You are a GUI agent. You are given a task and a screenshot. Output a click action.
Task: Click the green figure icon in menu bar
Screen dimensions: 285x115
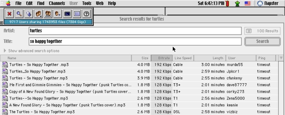pyautogui.click(x=237, y=3)
